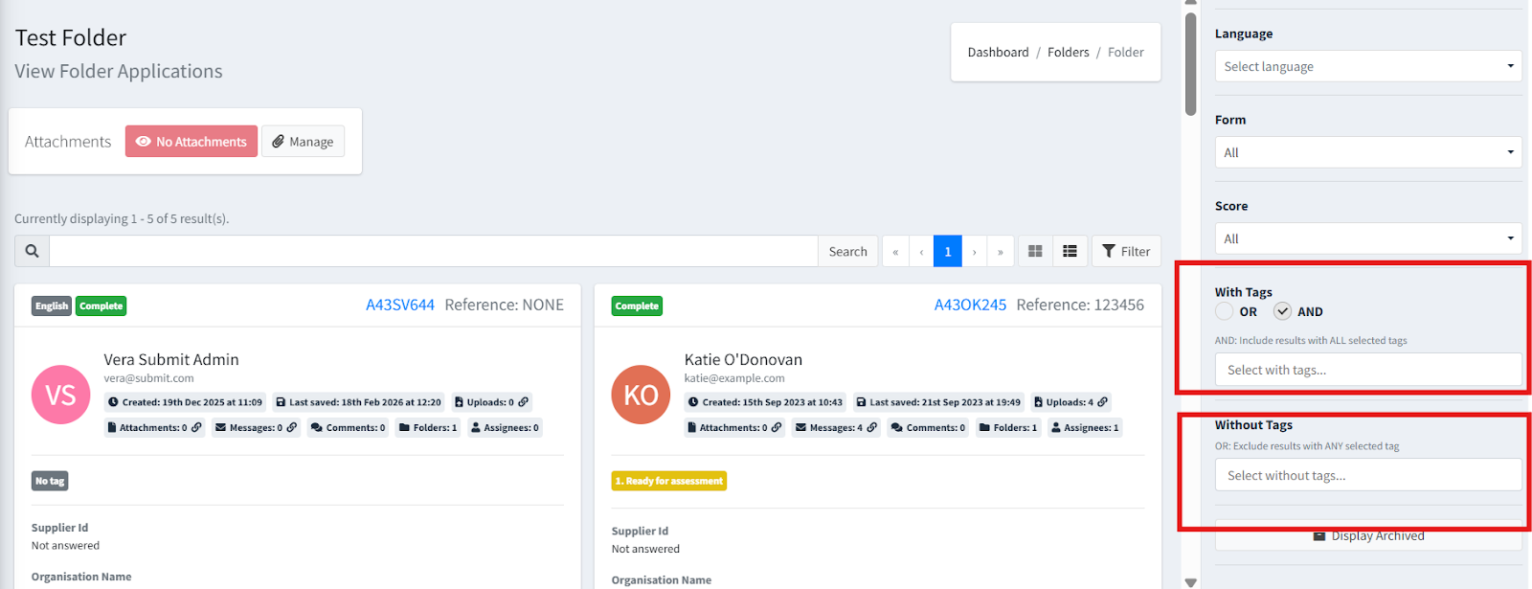
Task: Navigate to Folders breadcrumb item
Action: [1068, 53]
